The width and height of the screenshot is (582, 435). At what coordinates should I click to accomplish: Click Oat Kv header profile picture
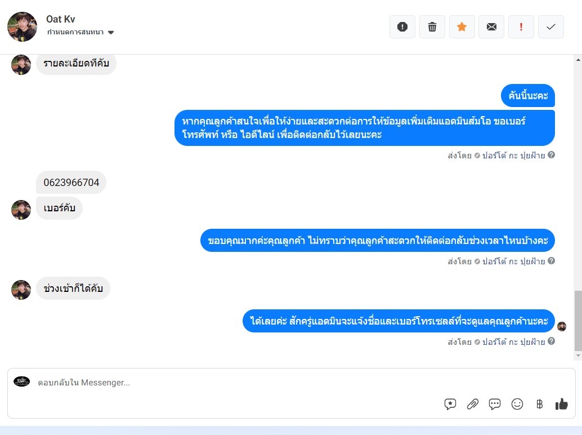click(23, 26)
